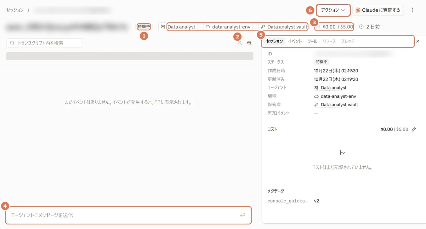Image resolution: width=426 pixels, height=229 pixels.
Task: Open the リソース tab
Action: pyautogui.click(x=329, y=41)
